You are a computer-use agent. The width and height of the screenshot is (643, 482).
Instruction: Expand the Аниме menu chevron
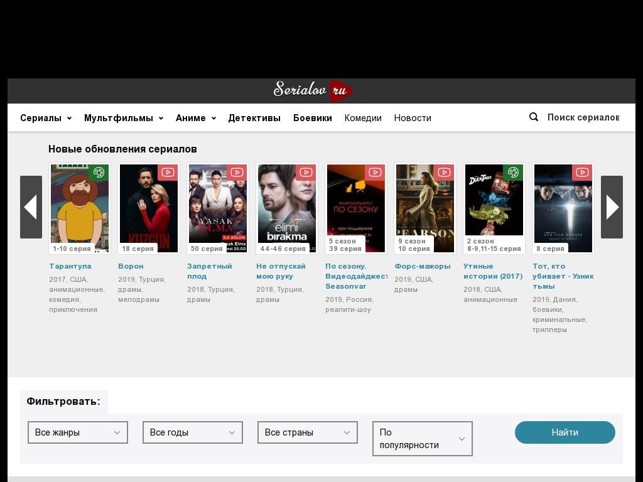coord(213,119)
